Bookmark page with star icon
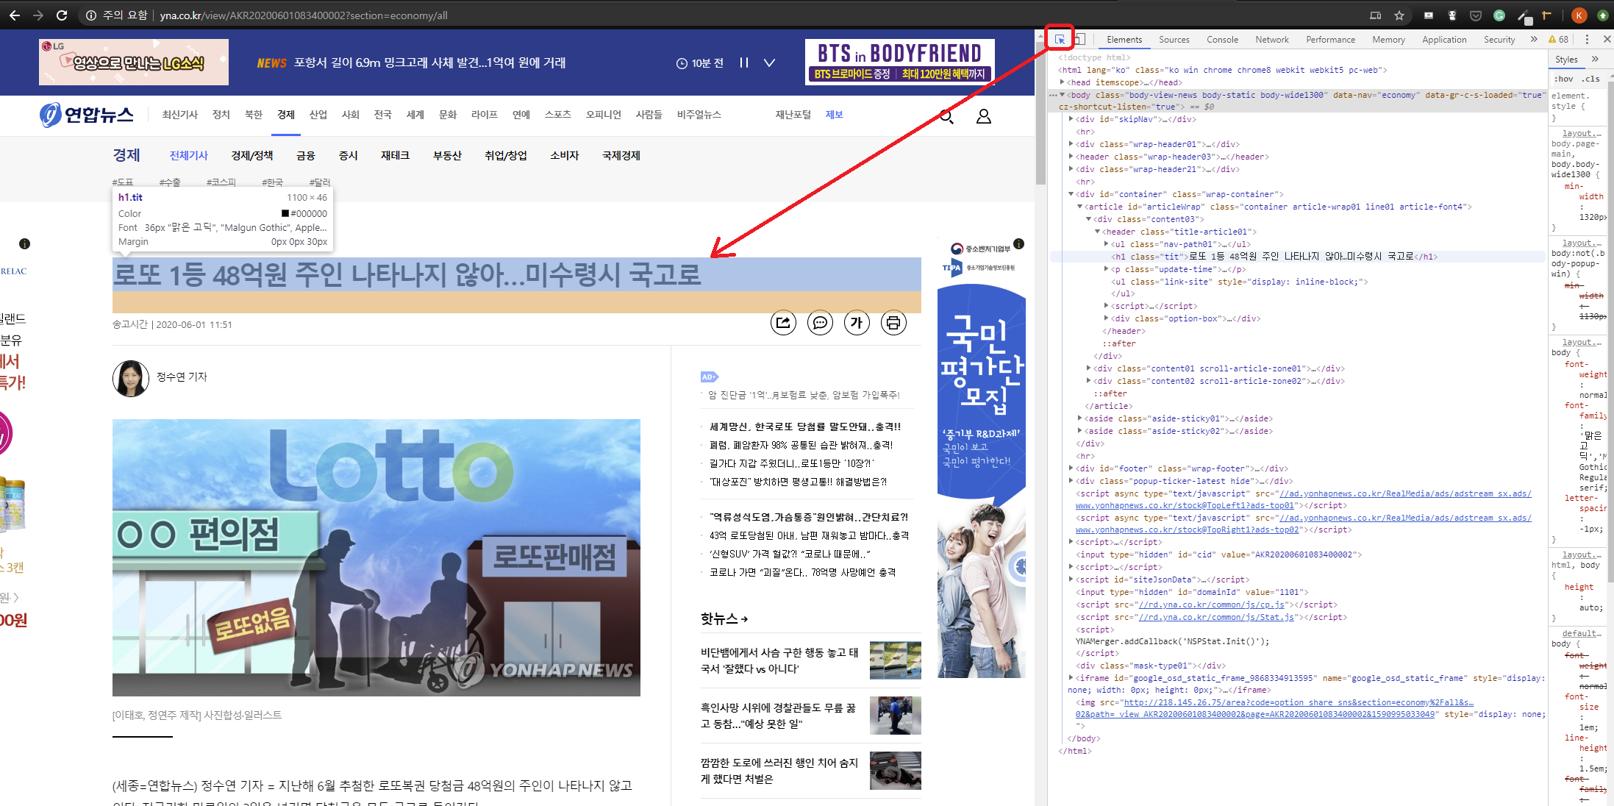 point(1399,15)
